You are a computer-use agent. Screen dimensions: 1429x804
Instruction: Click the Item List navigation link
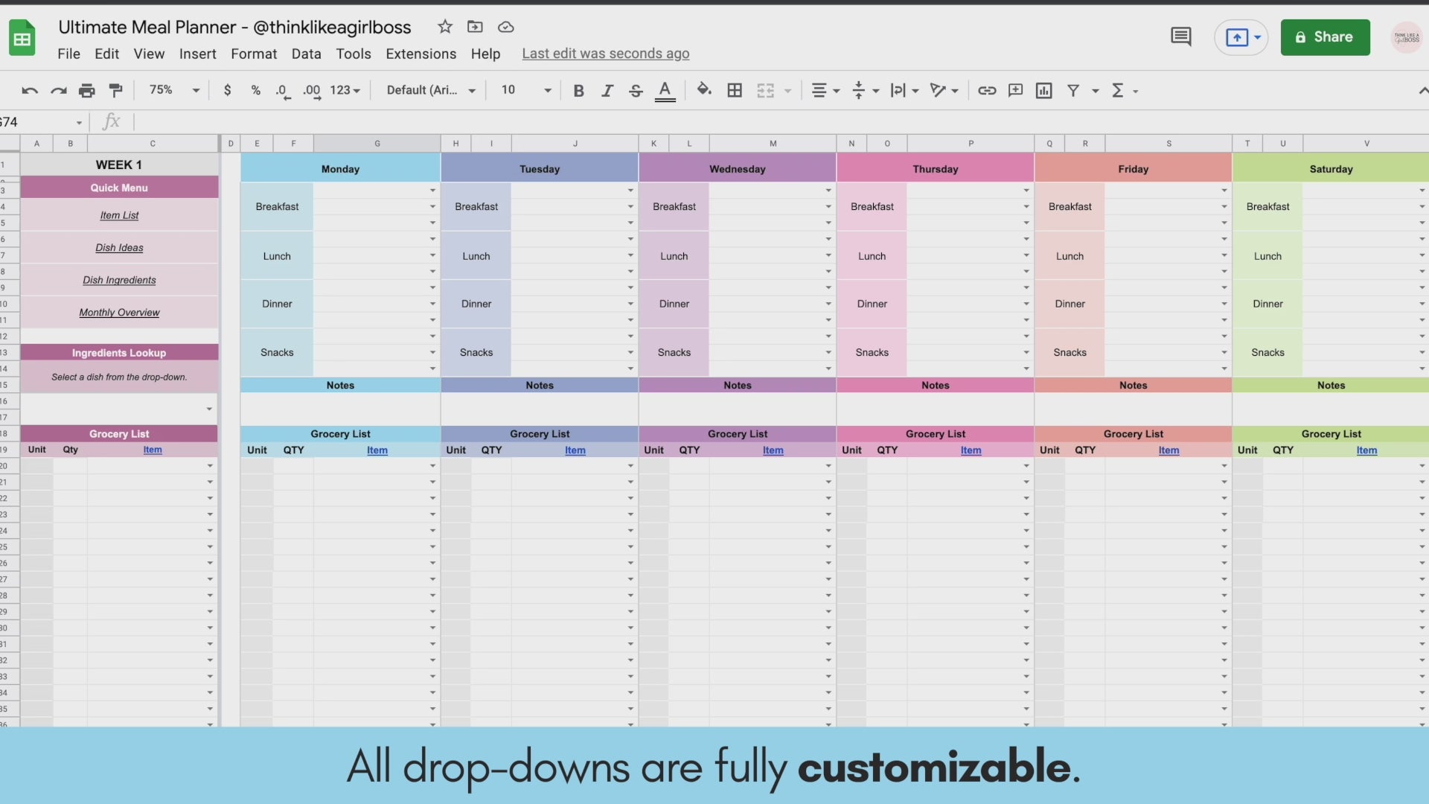click(x=118, y=215)
